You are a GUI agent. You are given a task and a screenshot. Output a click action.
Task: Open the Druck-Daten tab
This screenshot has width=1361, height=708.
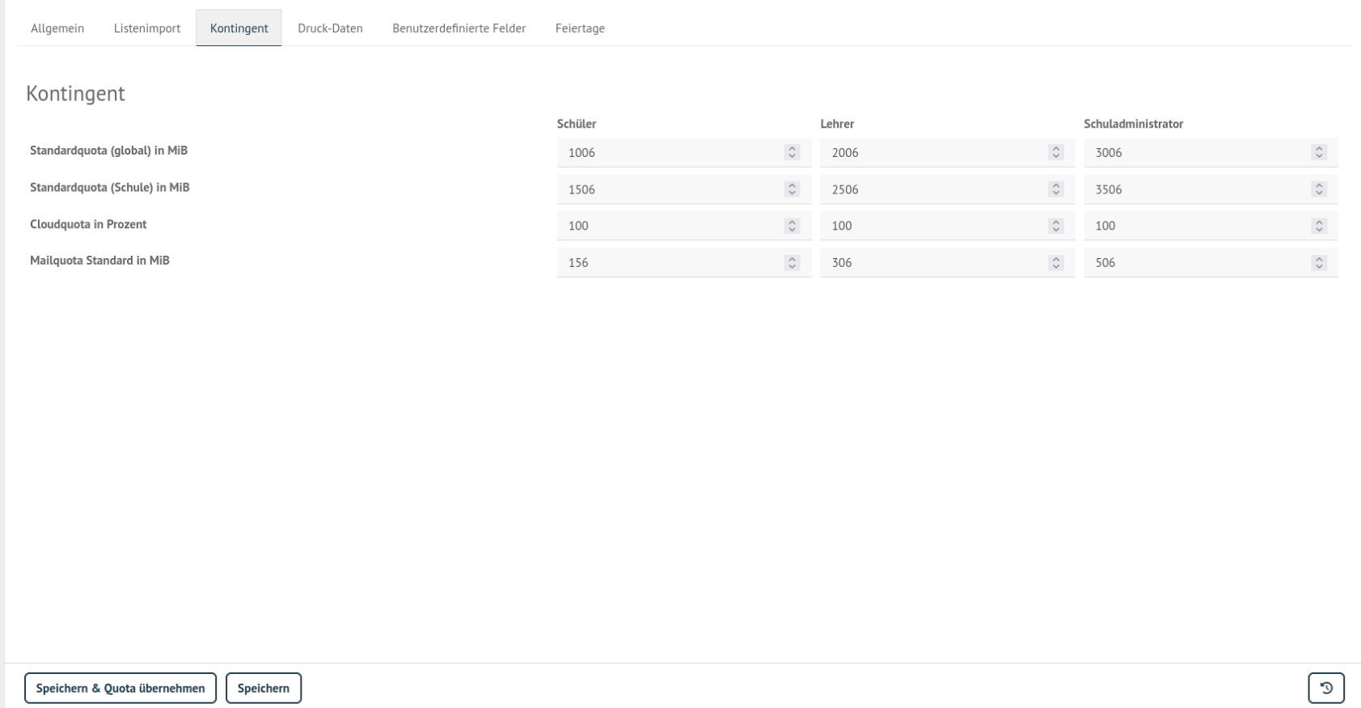(330, 28)
